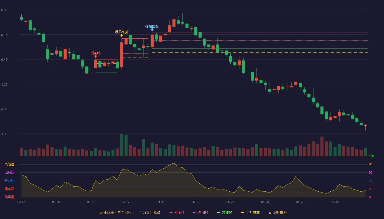Click the blue 强龙抬头 arrow marker
The width and height of the screenshot is (384, 219).
coord(152,30)
